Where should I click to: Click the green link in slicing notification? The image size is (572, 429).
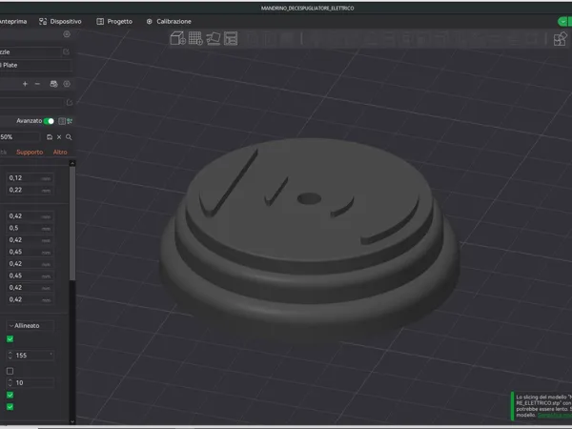554,415
